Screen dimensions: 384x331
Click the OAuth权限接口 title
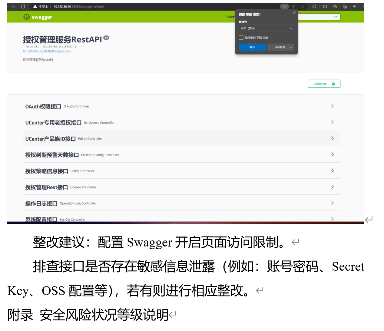(x=43, y=106)
